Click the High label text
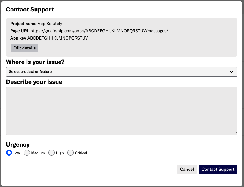 click(x=60, y=153)
